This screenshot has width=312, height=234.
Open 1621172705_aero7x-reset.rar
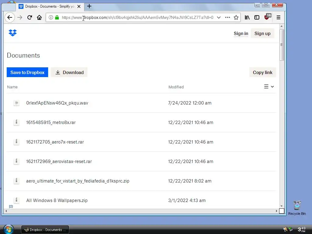click(x=55, y=142)
